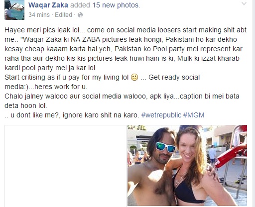This screenshot has width=255, height=207.
Task: Visit the Waqar Zaka profile name link
Action: point(48,5)
